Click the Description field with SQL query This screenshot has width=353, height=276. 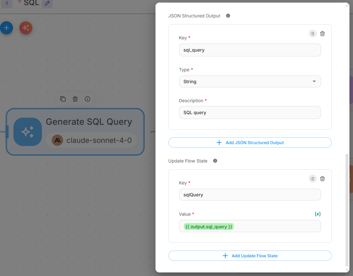(250, 113)
